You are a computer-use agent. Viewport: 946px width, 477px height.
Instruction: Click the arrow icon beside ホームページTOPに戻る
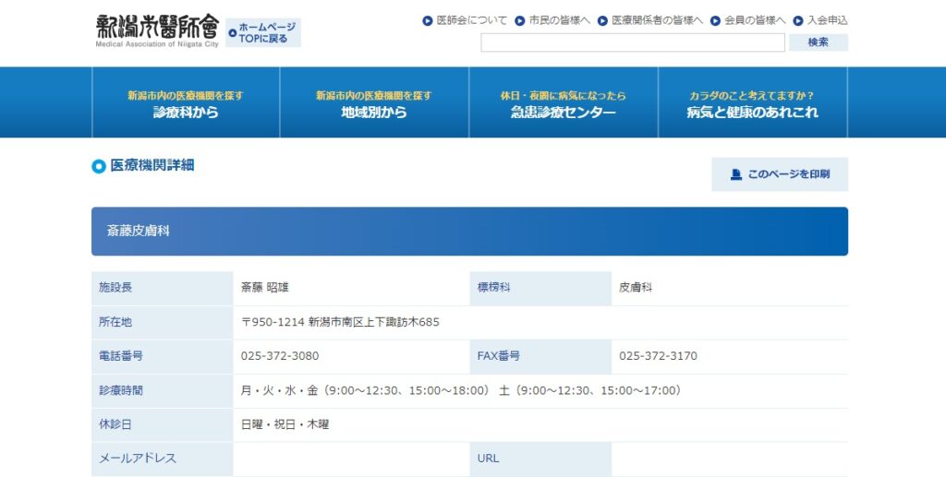pos(233,33)
